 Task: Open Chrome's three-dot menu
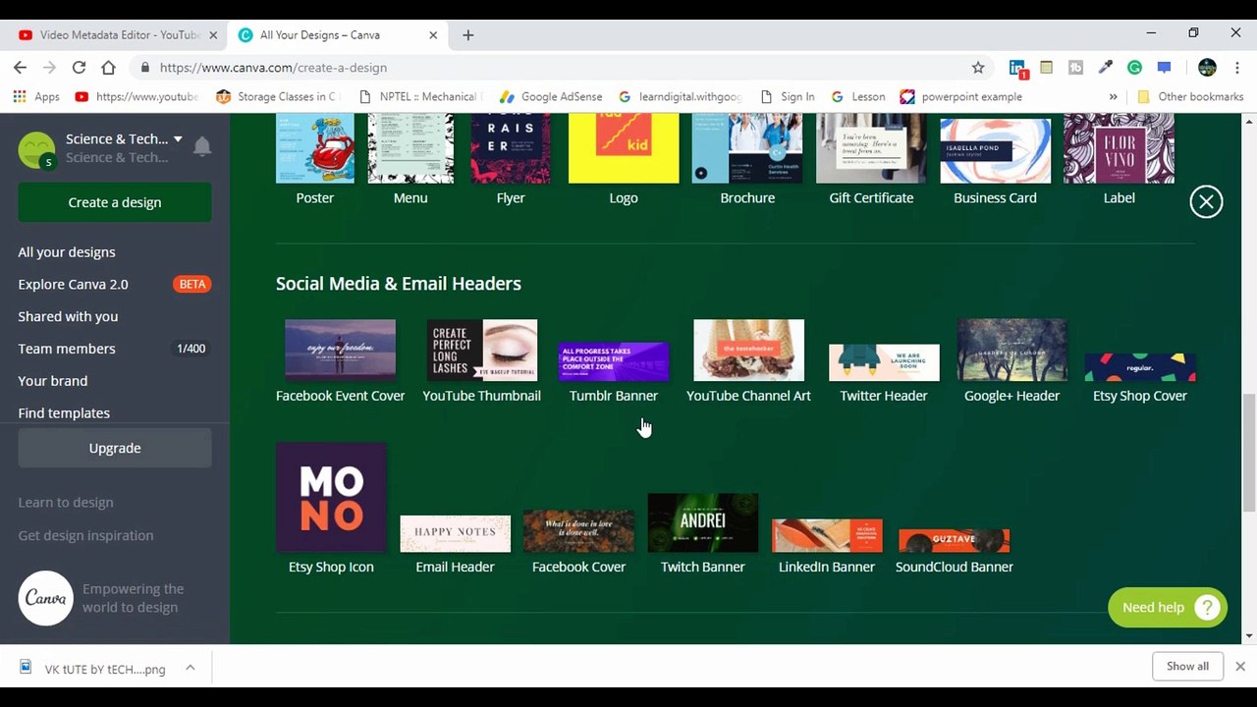tap(1236, 68)
